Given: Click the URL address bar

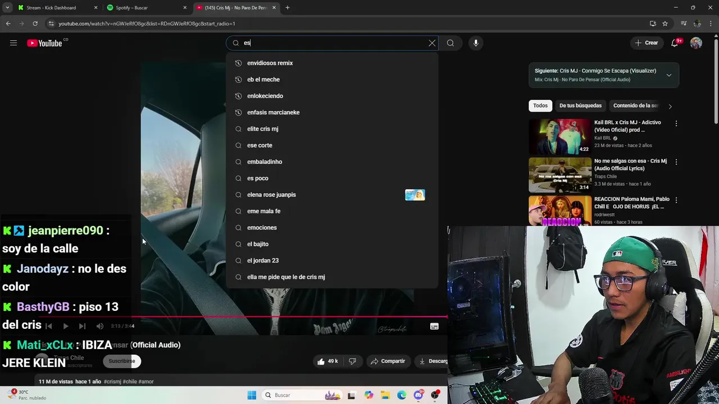Looking at the screenshot, I should pos(348,24).
